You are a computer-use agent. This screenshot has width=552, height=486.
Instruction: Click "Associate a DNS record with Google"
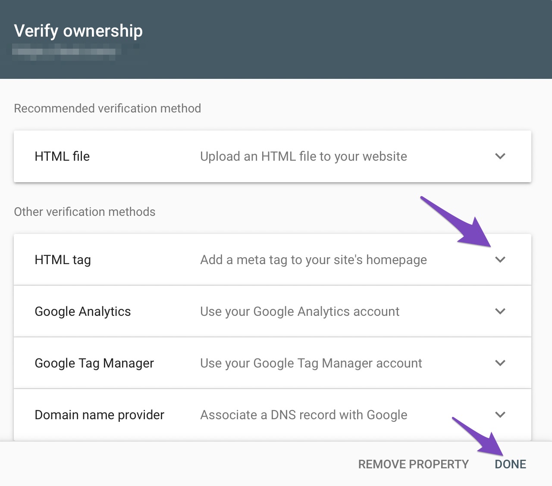click(x=304, y=415)
